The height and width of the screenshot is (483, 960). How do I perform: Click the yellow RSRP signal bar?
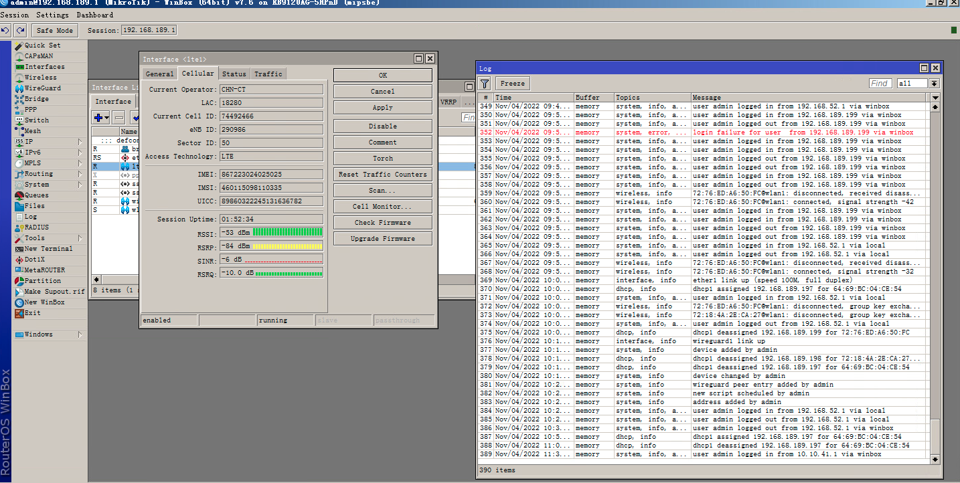[x=287, y=246]
